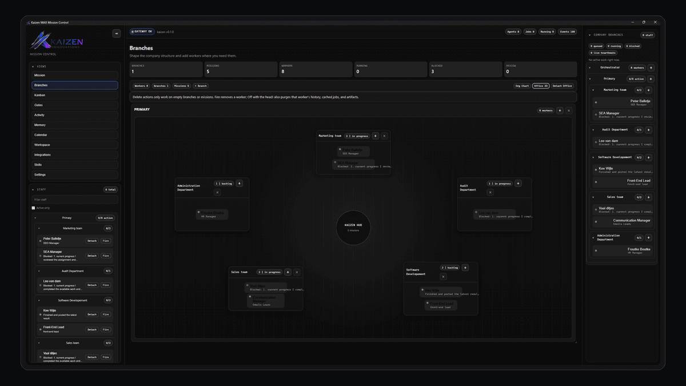
Task: Enable the Active only checkbox
Action: click(x=33, y=208)
